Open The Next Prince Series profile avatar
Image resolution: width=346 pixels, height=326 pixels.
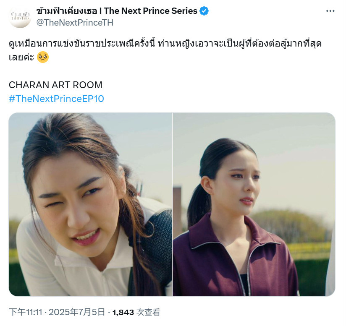coord(20,17)
